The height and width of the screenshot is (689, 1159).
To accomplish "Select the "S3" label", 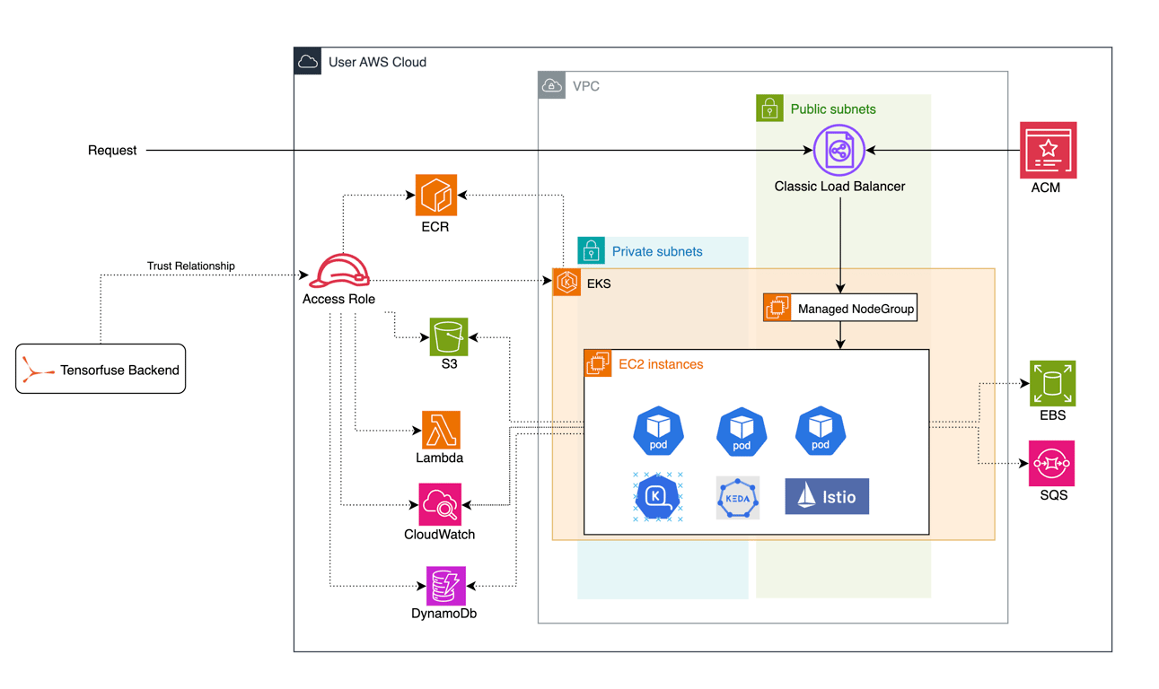I will click(x=449, y=364).
